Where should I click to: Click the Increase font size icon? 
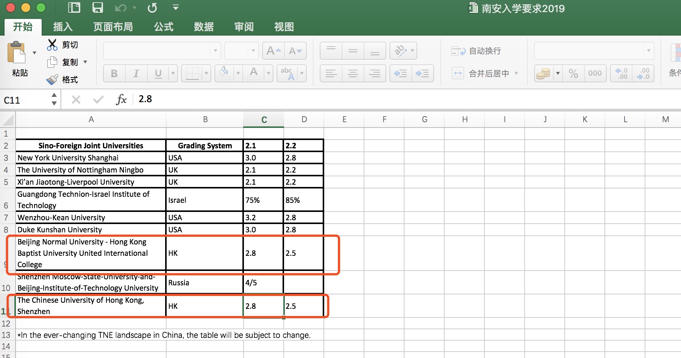pyautogui.click(x=273, y=51)
